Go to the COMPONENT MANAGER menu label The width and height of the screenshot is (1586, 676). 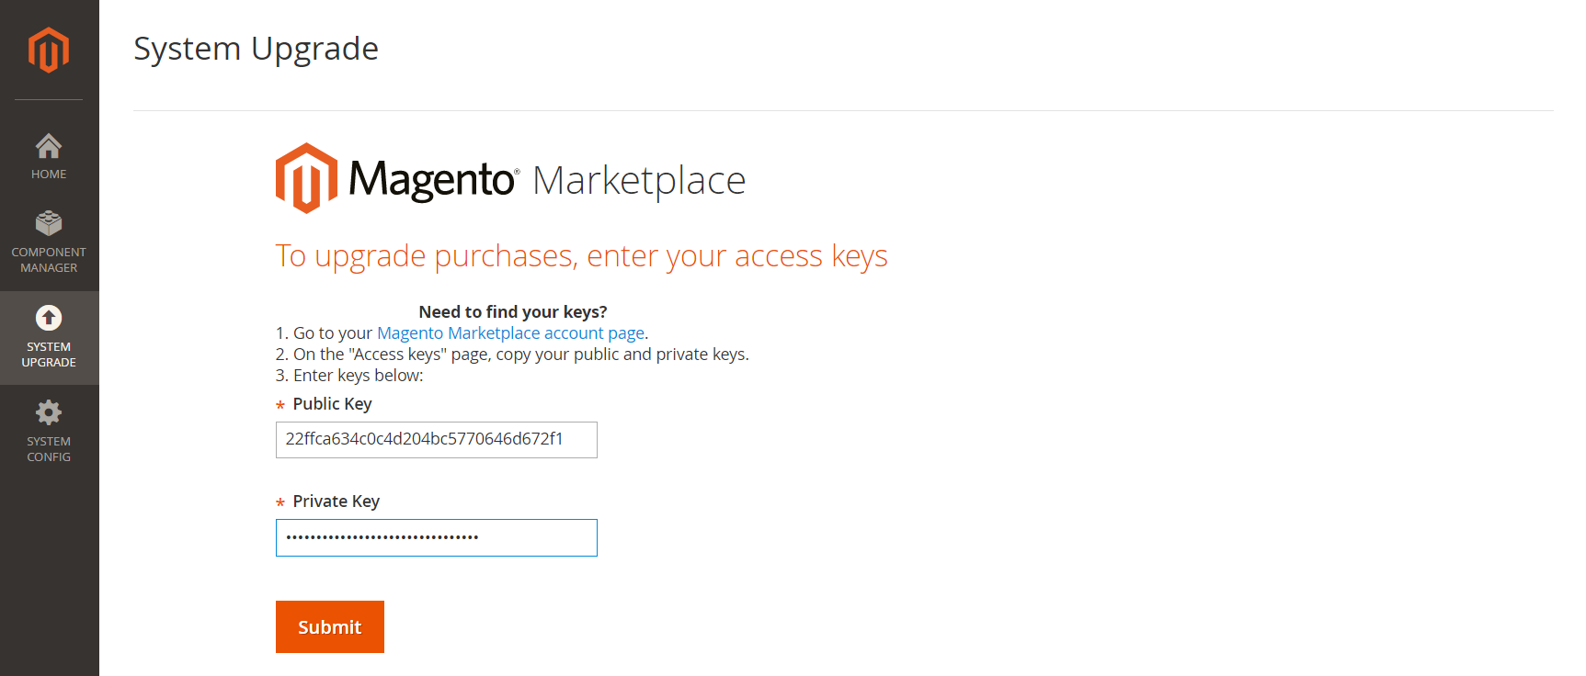pos(49,260)
